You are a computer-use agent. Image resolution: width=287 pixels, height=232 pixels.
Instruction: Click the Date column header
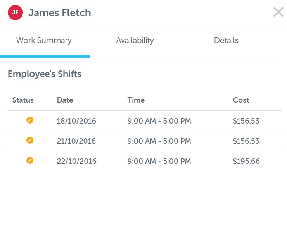[x=65, y=100]
